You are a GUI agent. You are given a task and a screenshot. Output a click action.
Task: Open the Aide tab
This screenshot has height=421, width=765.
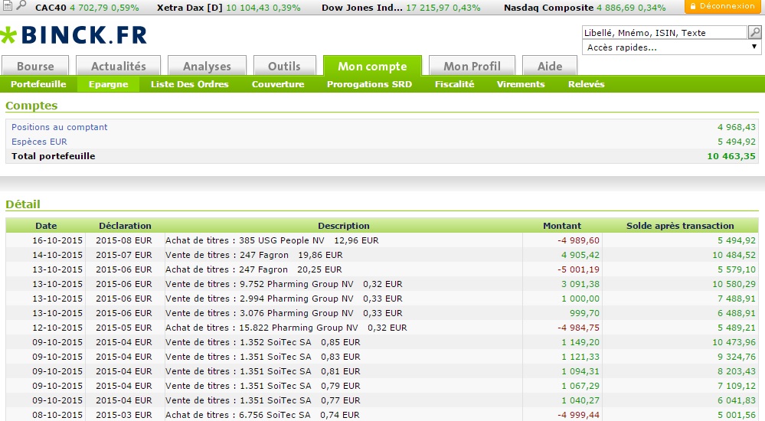tap(550, 67)
